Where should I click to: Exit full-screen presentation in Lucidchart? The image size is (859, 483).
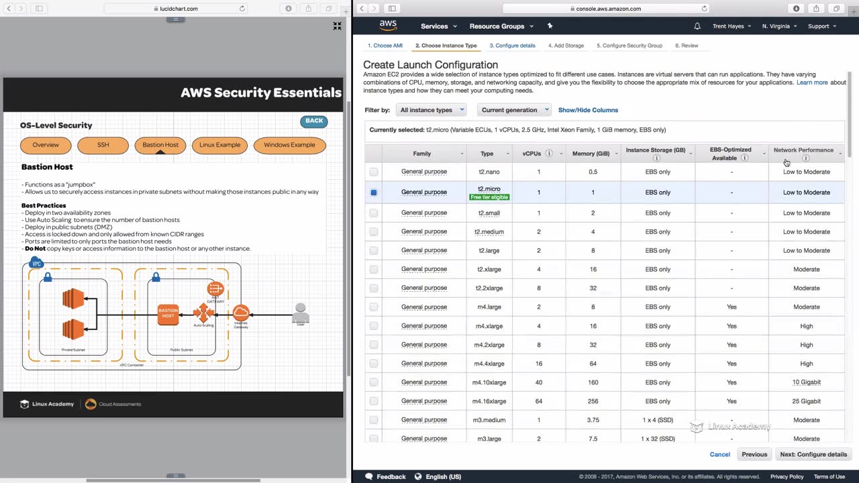pyautogui.click(x=337, y=26)
